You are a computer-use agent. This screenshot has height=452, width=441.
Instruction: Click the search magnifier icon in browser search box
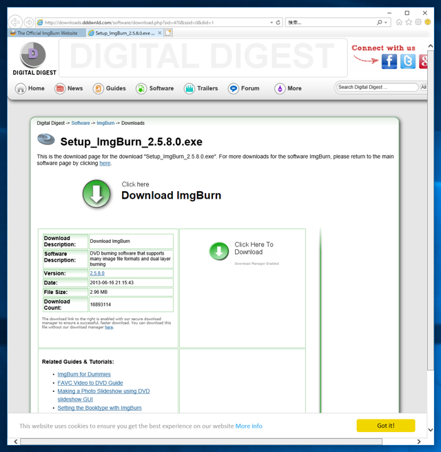tap(380, 23)
